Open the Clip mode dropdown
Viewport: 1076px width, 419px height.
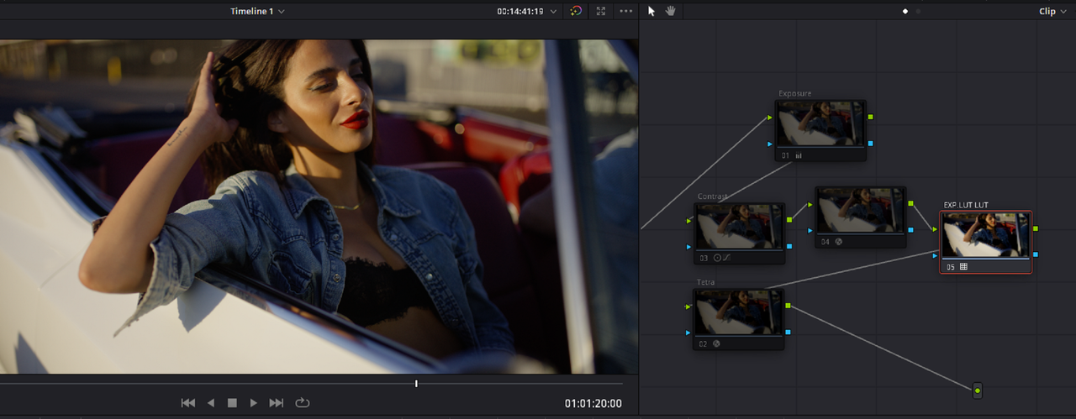pos(1052,11)
